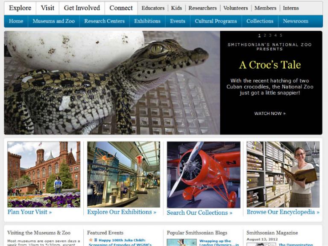Open the exhibition hall thumbnail
The height and width of the screenshot is (246, 328).
pyautogui.click(x=123, y=174)
